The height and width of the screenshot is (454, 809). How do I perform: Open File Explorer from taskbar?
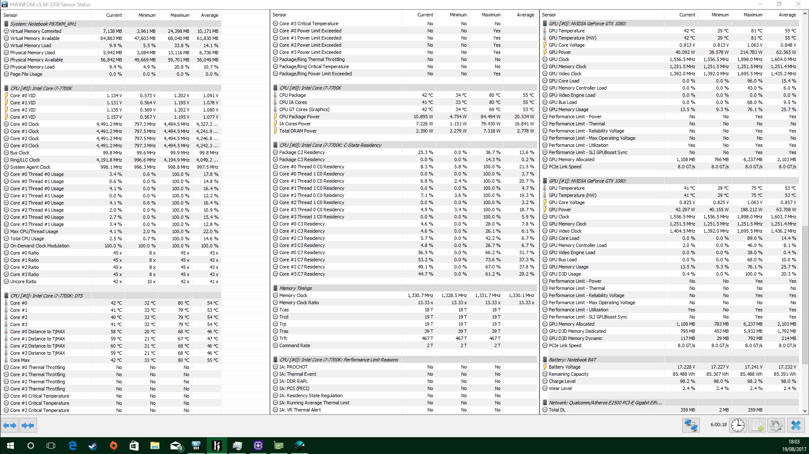155,446
